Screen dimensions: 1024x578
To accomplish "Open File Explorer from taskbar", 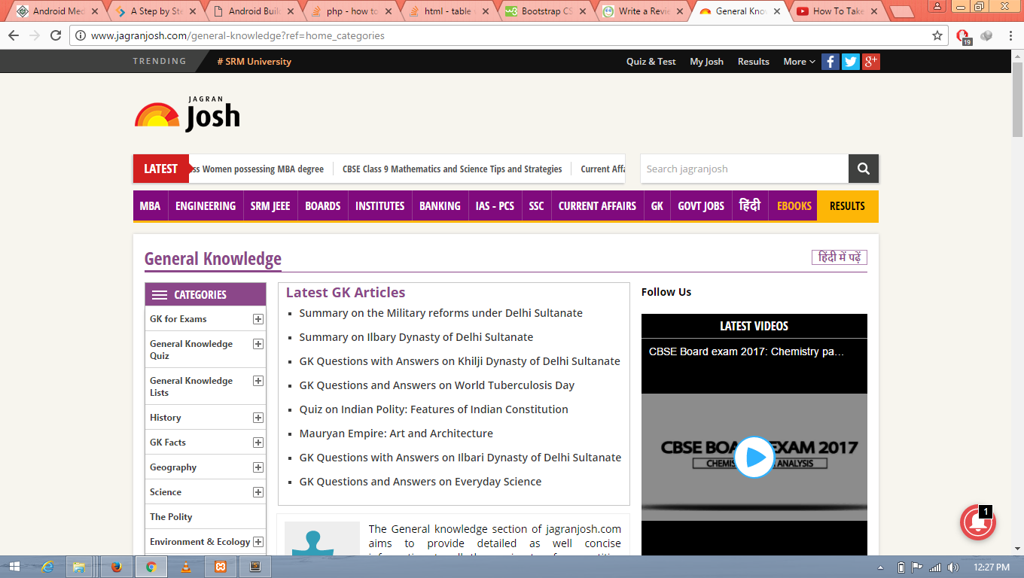I will (x=79, y=567).
